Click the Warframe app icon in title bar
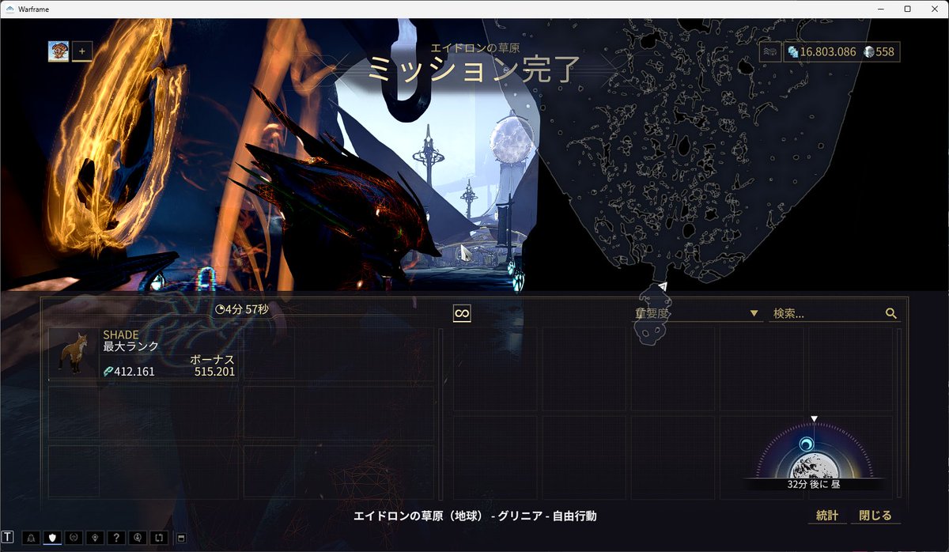949x552 pixels. pos(9,9)
